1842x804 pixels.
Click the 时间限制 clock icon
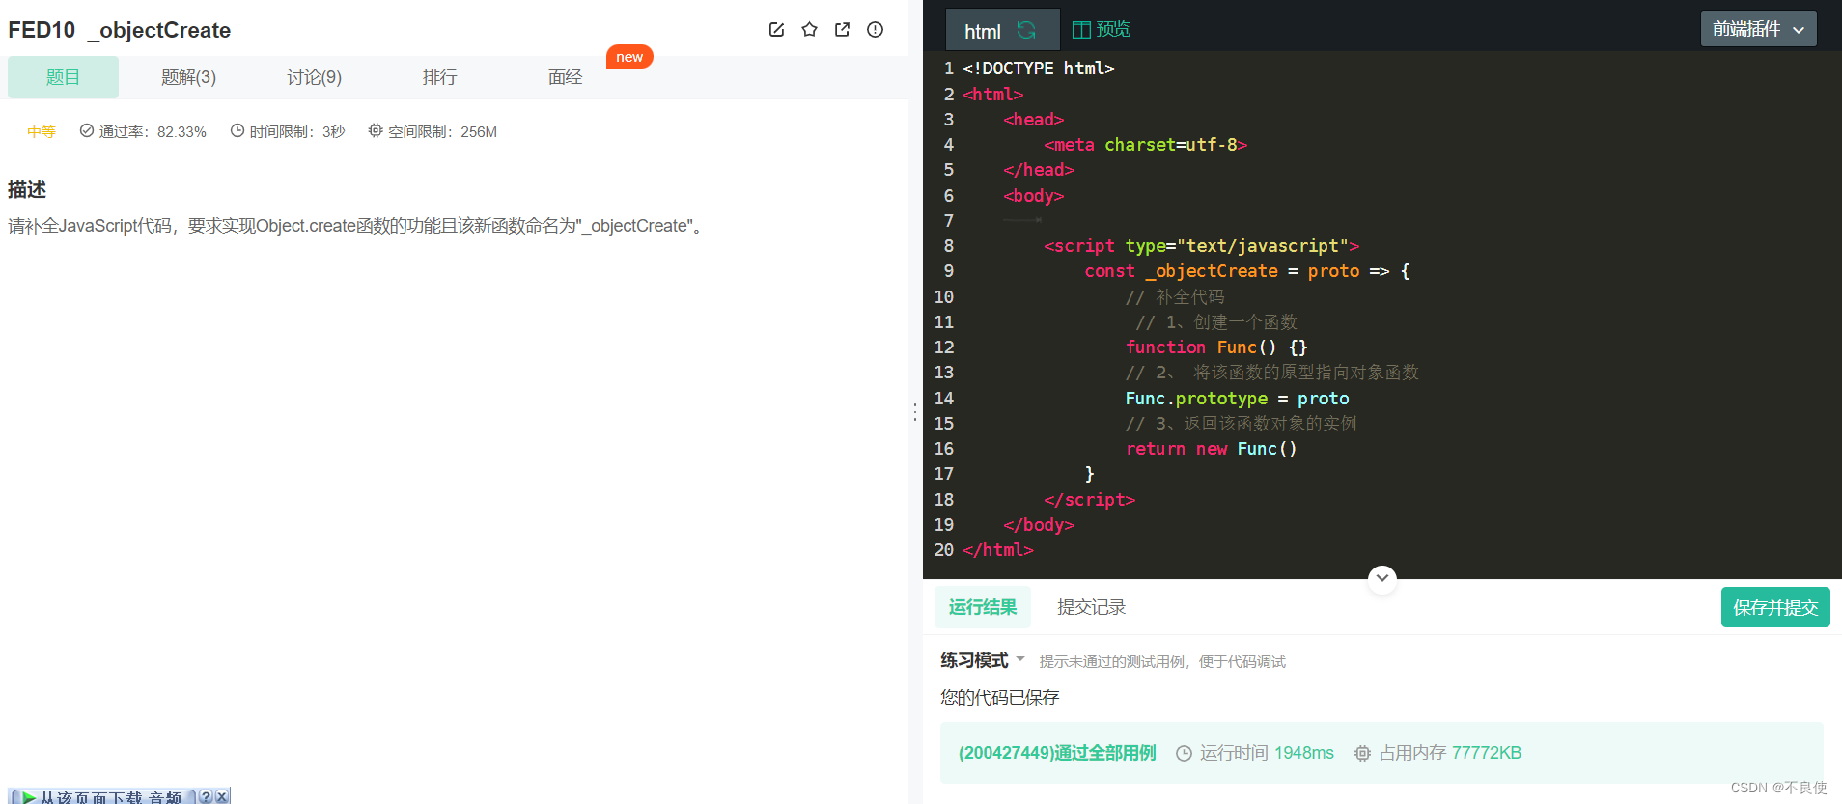[x=237, y=130]
